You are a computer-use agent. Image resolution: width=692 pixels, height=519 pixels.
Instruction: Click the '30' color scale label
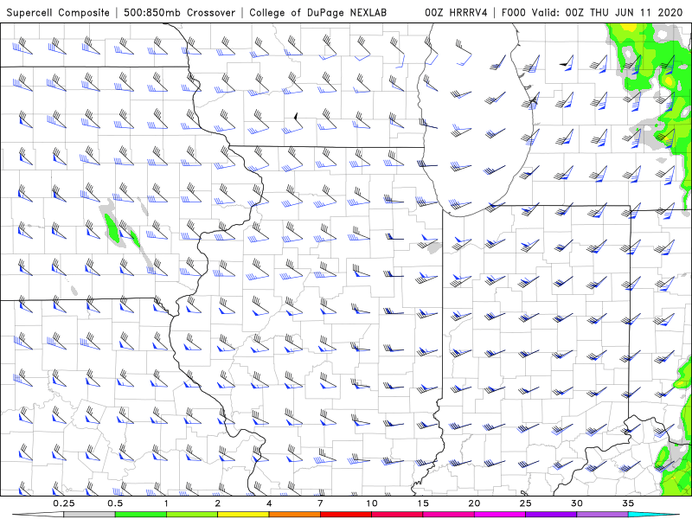pos(577,503)
